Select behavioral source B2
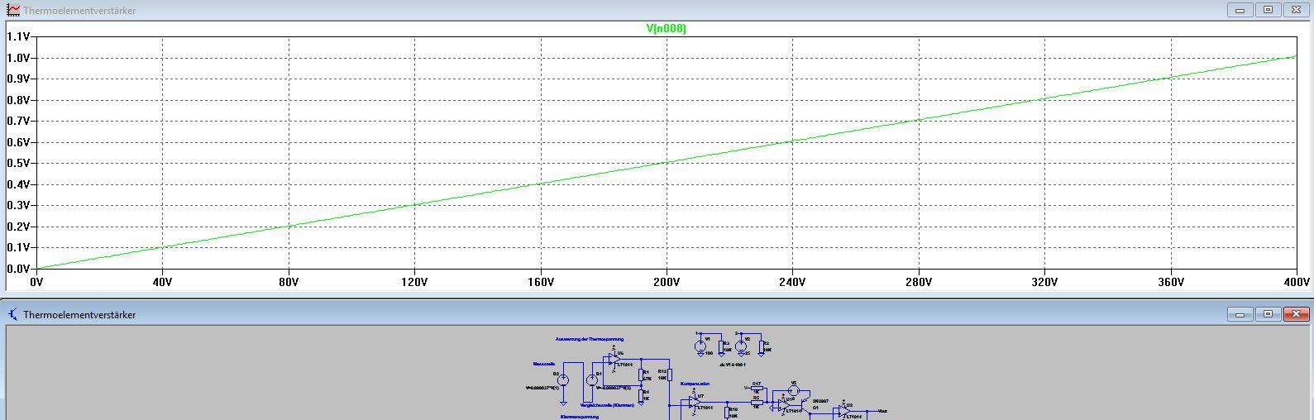 (563, 379)
